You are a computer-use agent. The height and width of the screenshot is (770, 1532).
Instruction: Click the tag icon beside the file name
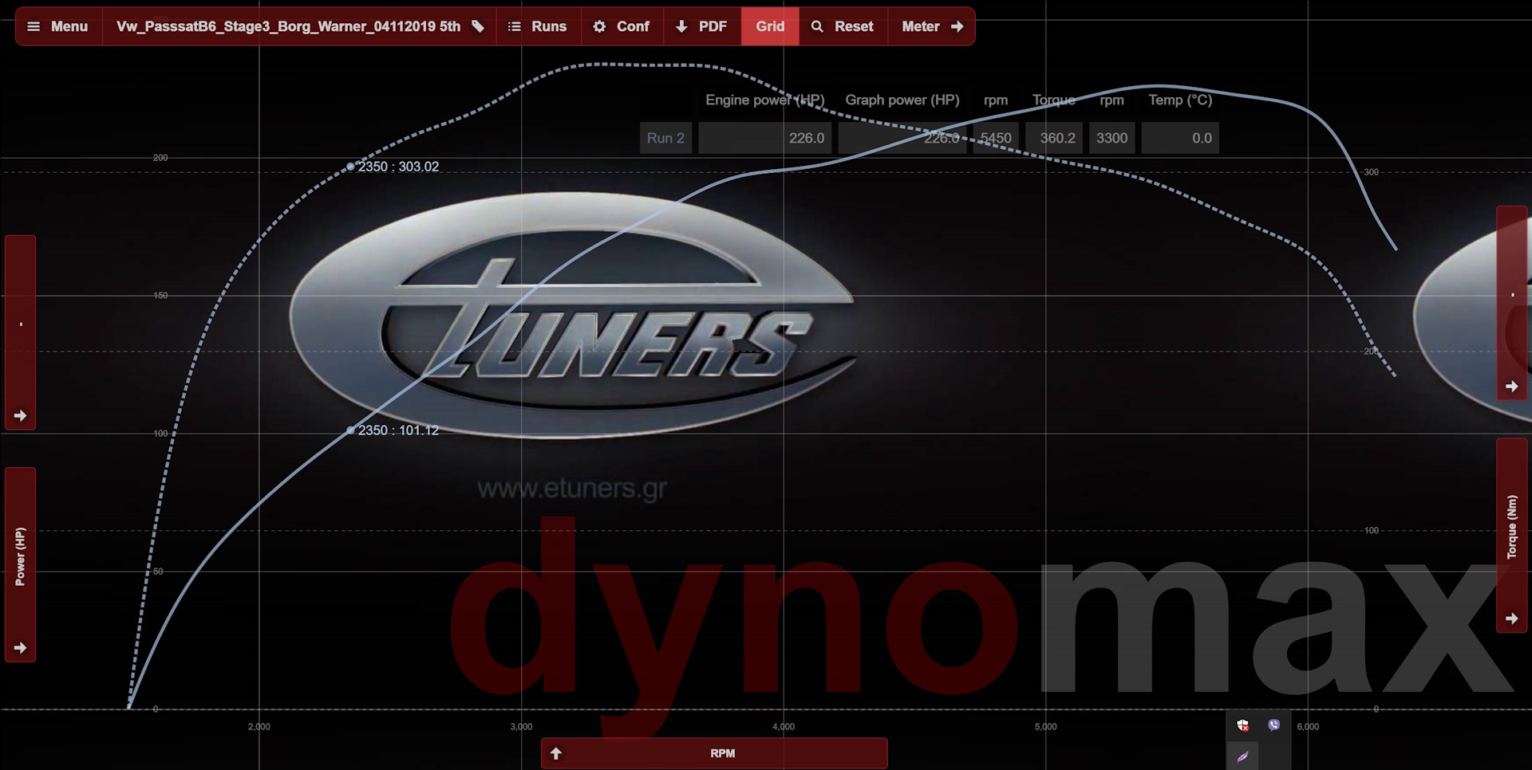tap(478, 26)
